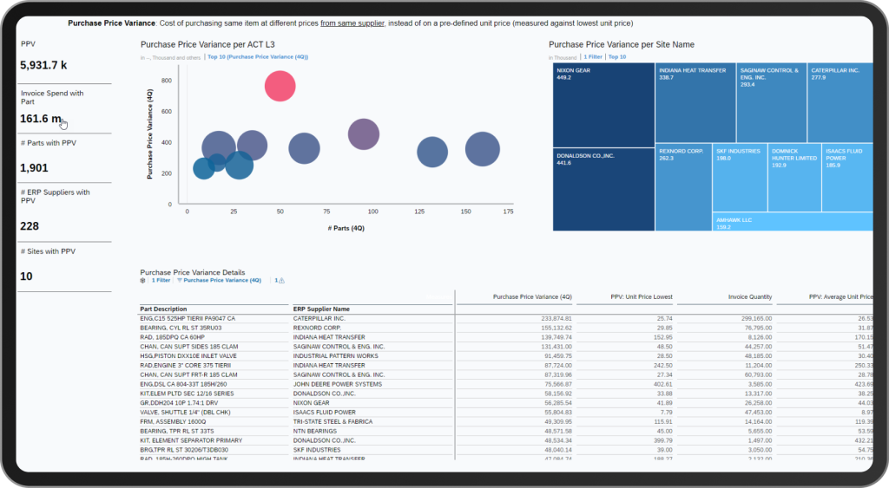Viewport: 889px width, 488px height.
Task: Select row FRM, ASSEMBLY 1600Q
Action: 506,422
